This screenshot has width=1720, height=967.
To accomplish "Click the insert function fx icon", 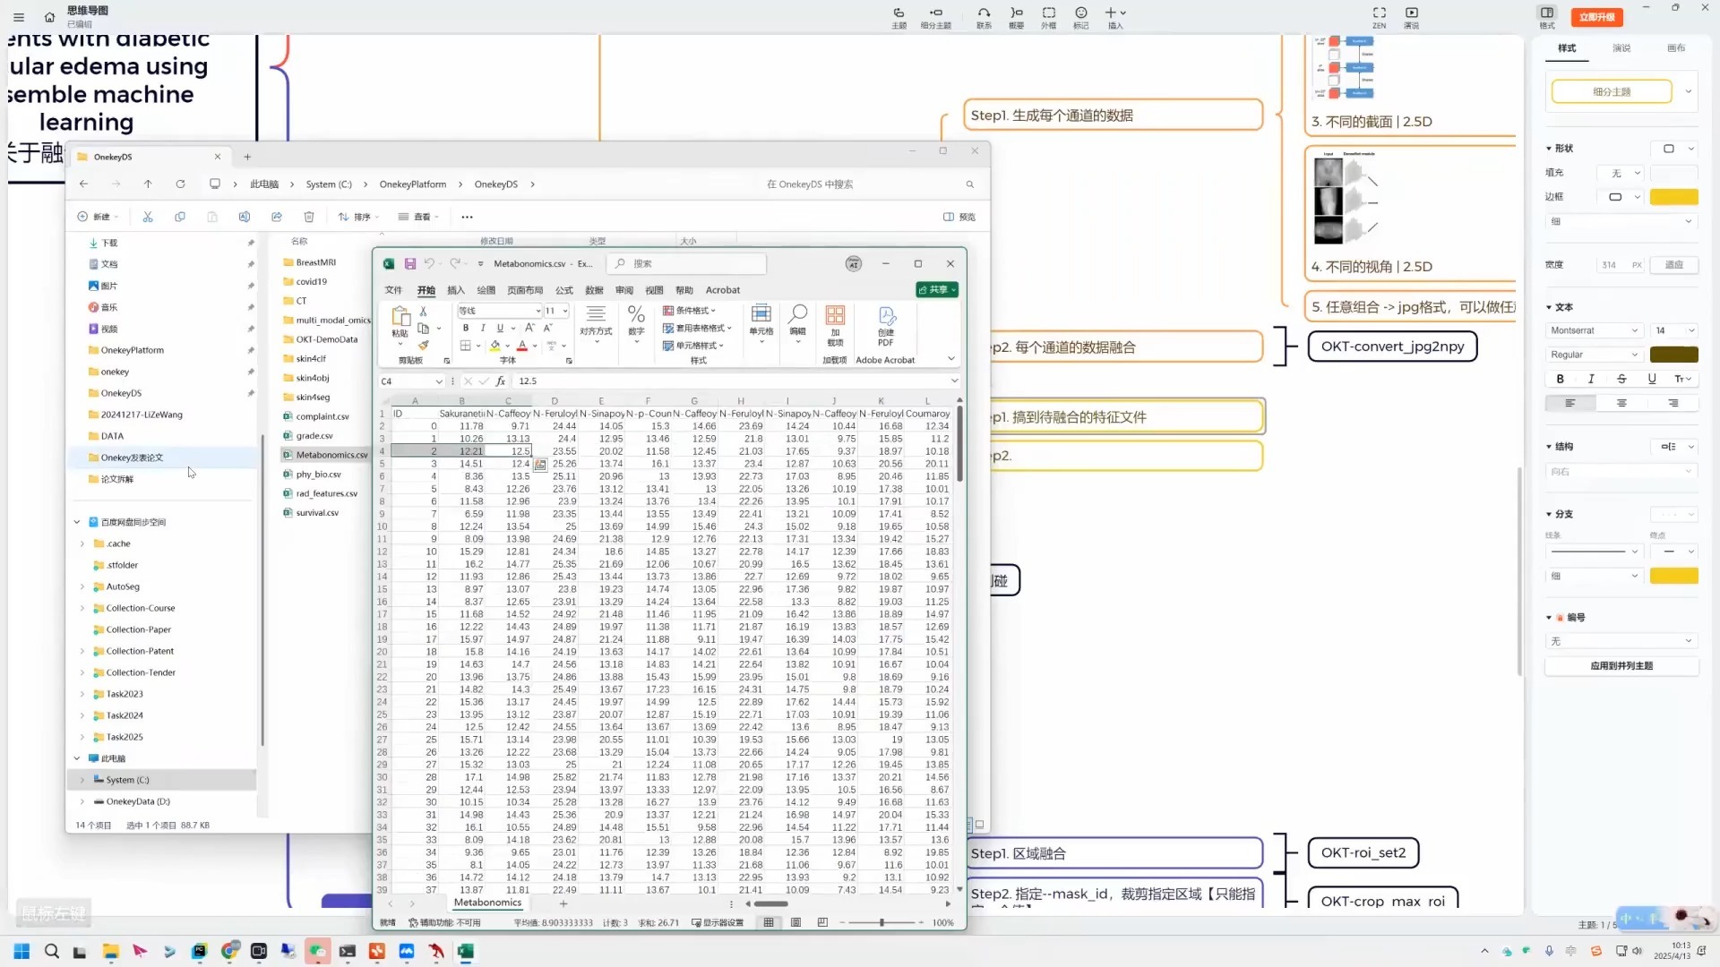I will (x=501, y=381).
